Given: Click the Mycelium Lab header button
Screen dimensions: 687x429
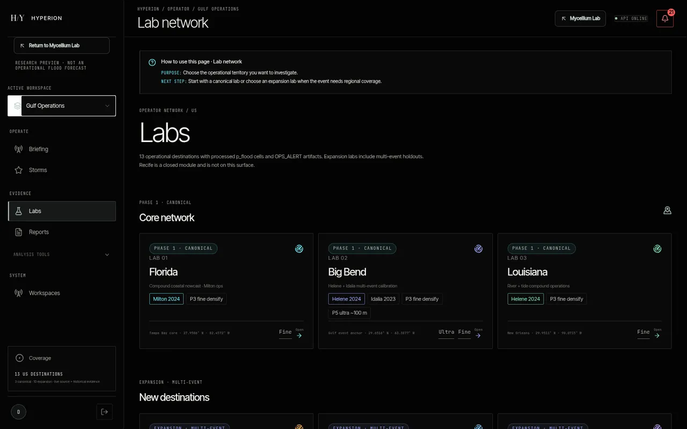Looking at the screenshot, I should click(x=580, y=18).
